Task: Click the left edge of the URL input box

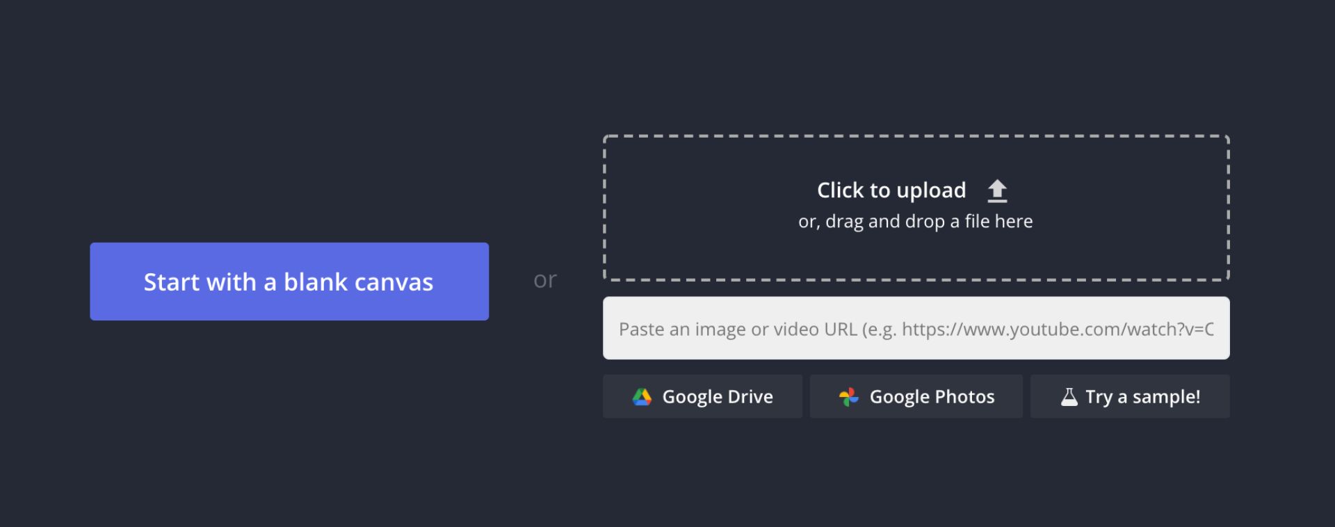Action: click(610, 328)
